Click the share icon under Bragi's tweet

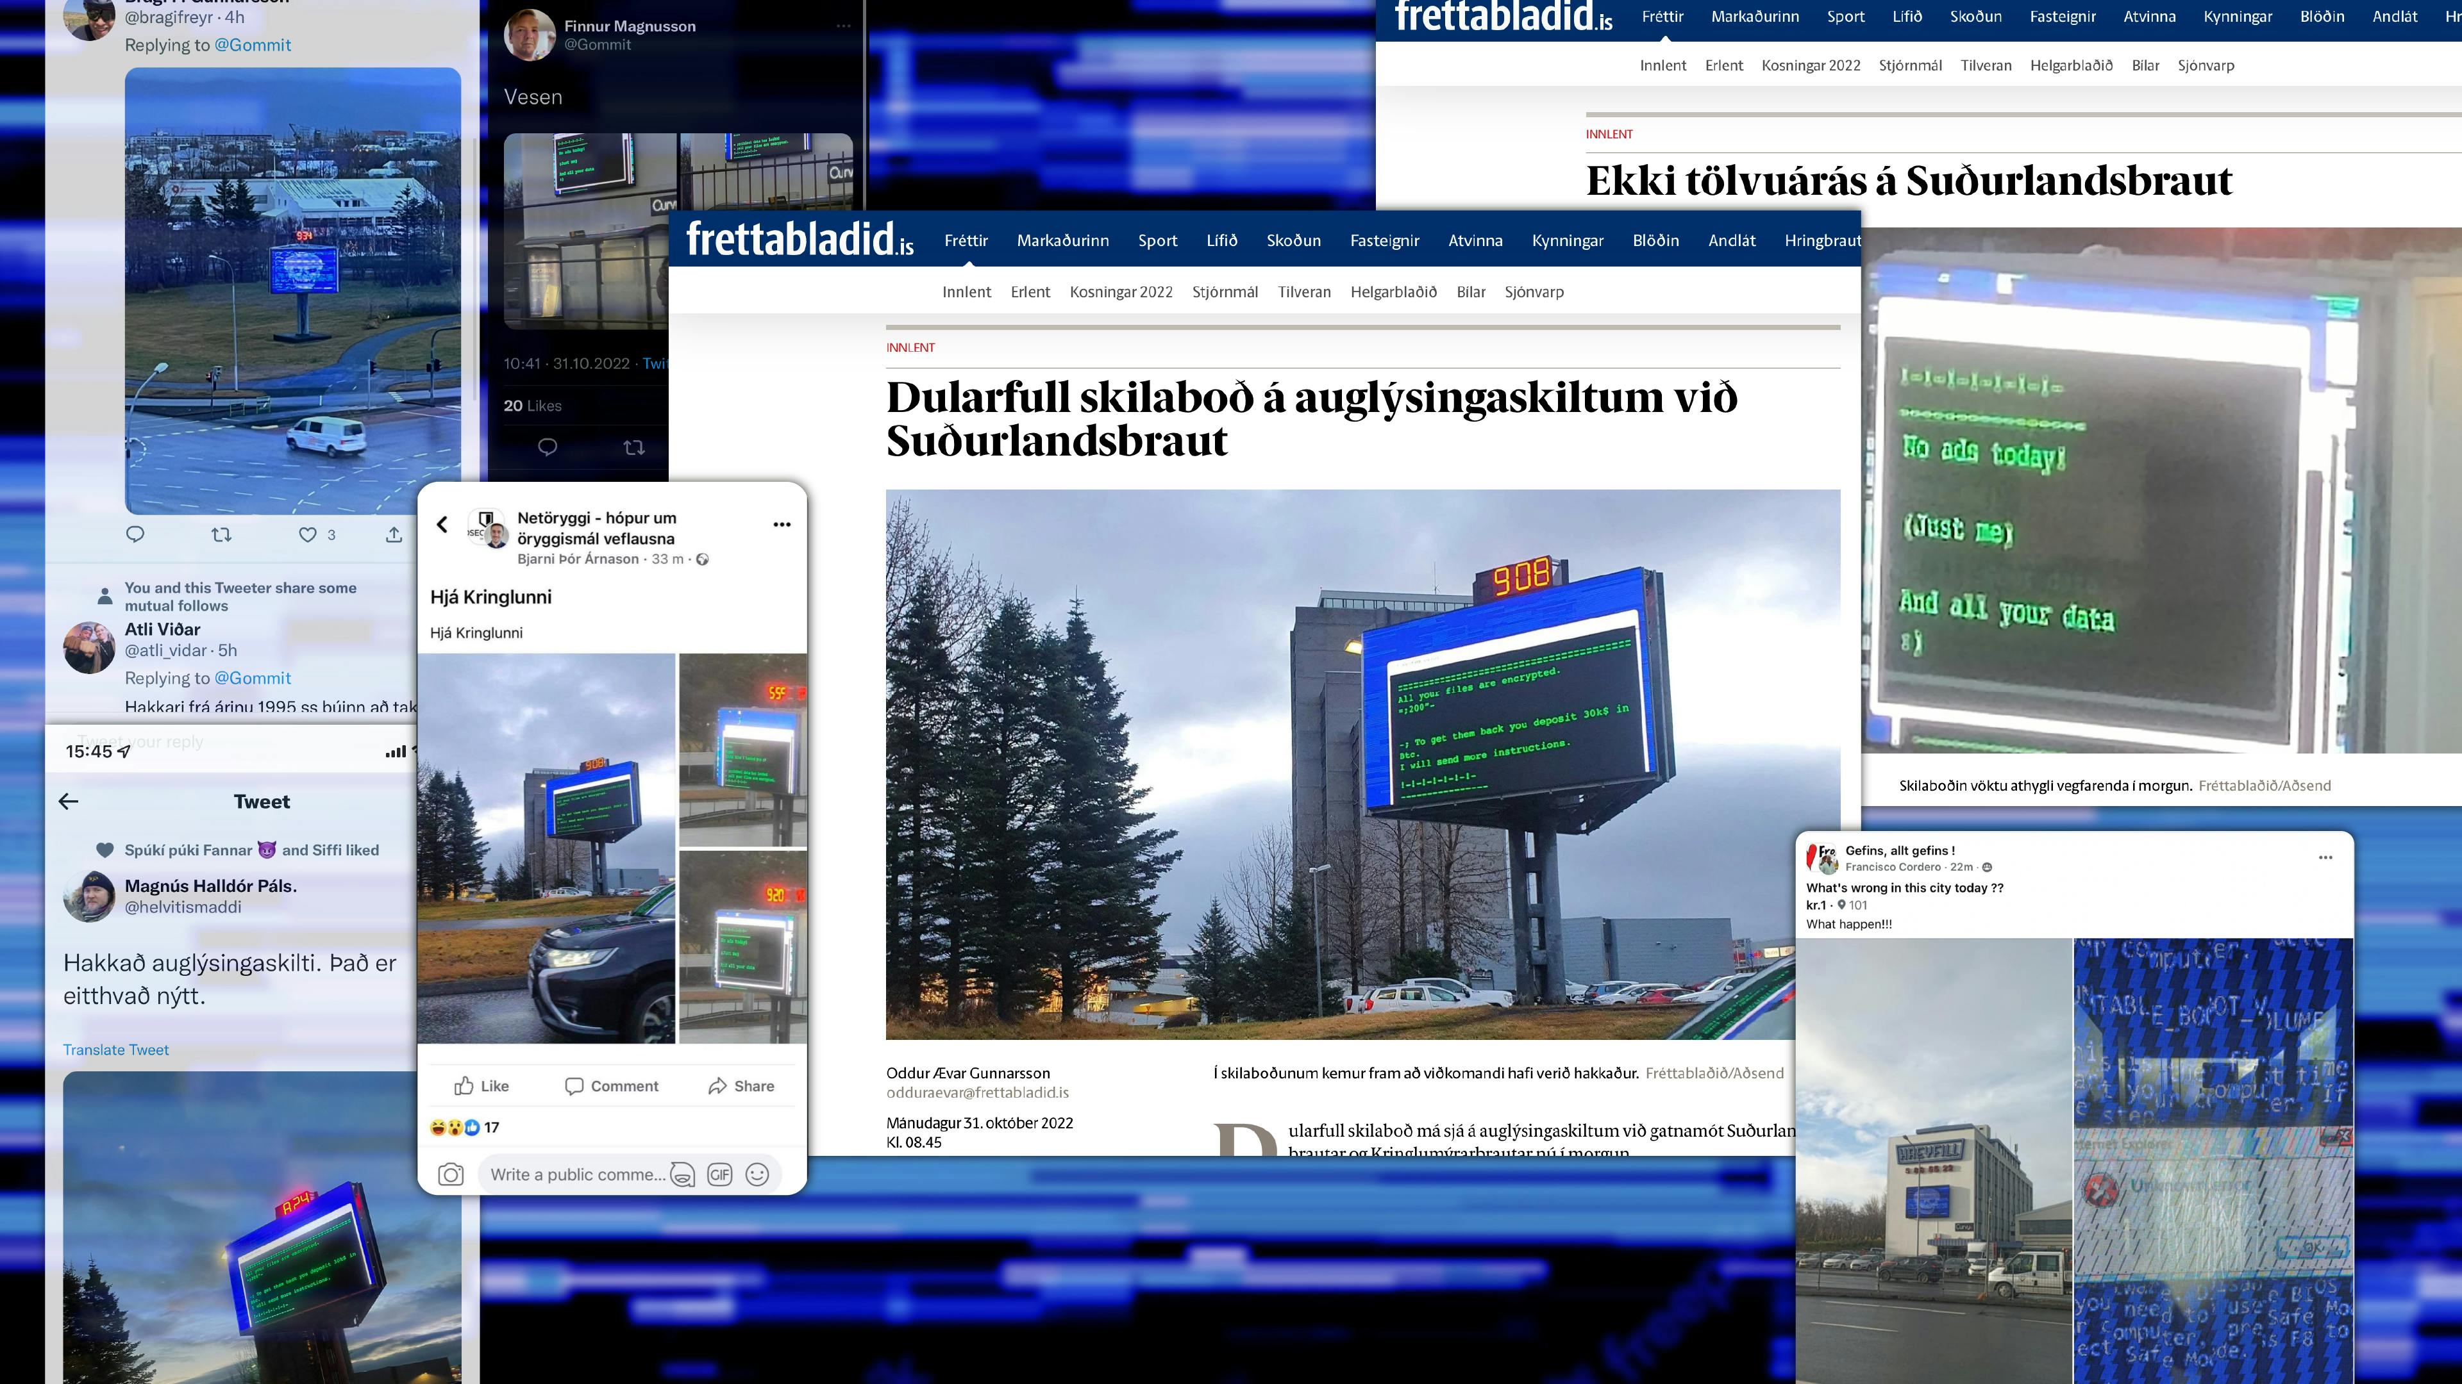click(394, 534)
